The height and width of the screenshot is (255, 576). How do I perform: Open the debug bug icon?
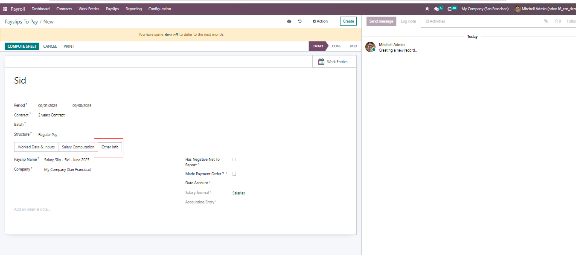coord(427,9)
